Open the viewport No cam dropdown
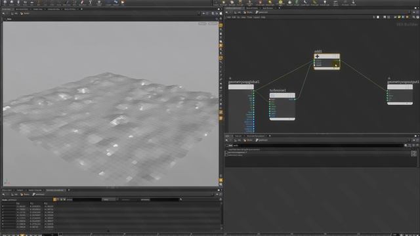The image size is (420, 236). 213,24
